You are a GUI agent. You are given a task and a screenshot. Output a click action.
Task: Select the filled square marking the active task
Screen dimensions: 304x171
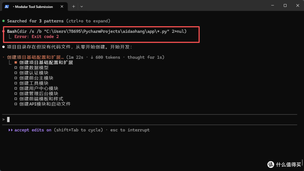point(15,62)
